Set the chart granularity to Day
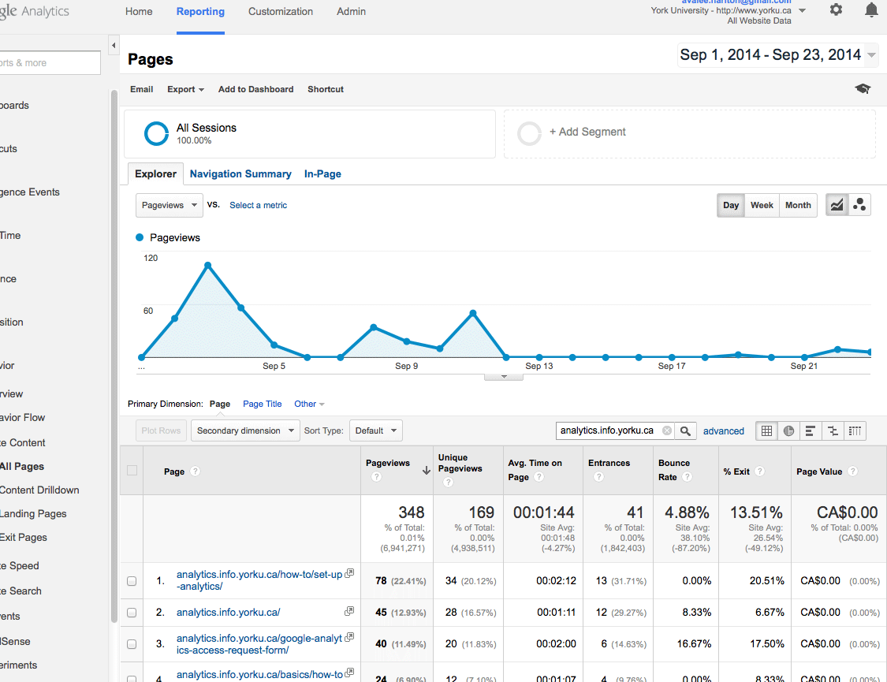887x682 pixels. pyautogui.click(x=731, y=205)
